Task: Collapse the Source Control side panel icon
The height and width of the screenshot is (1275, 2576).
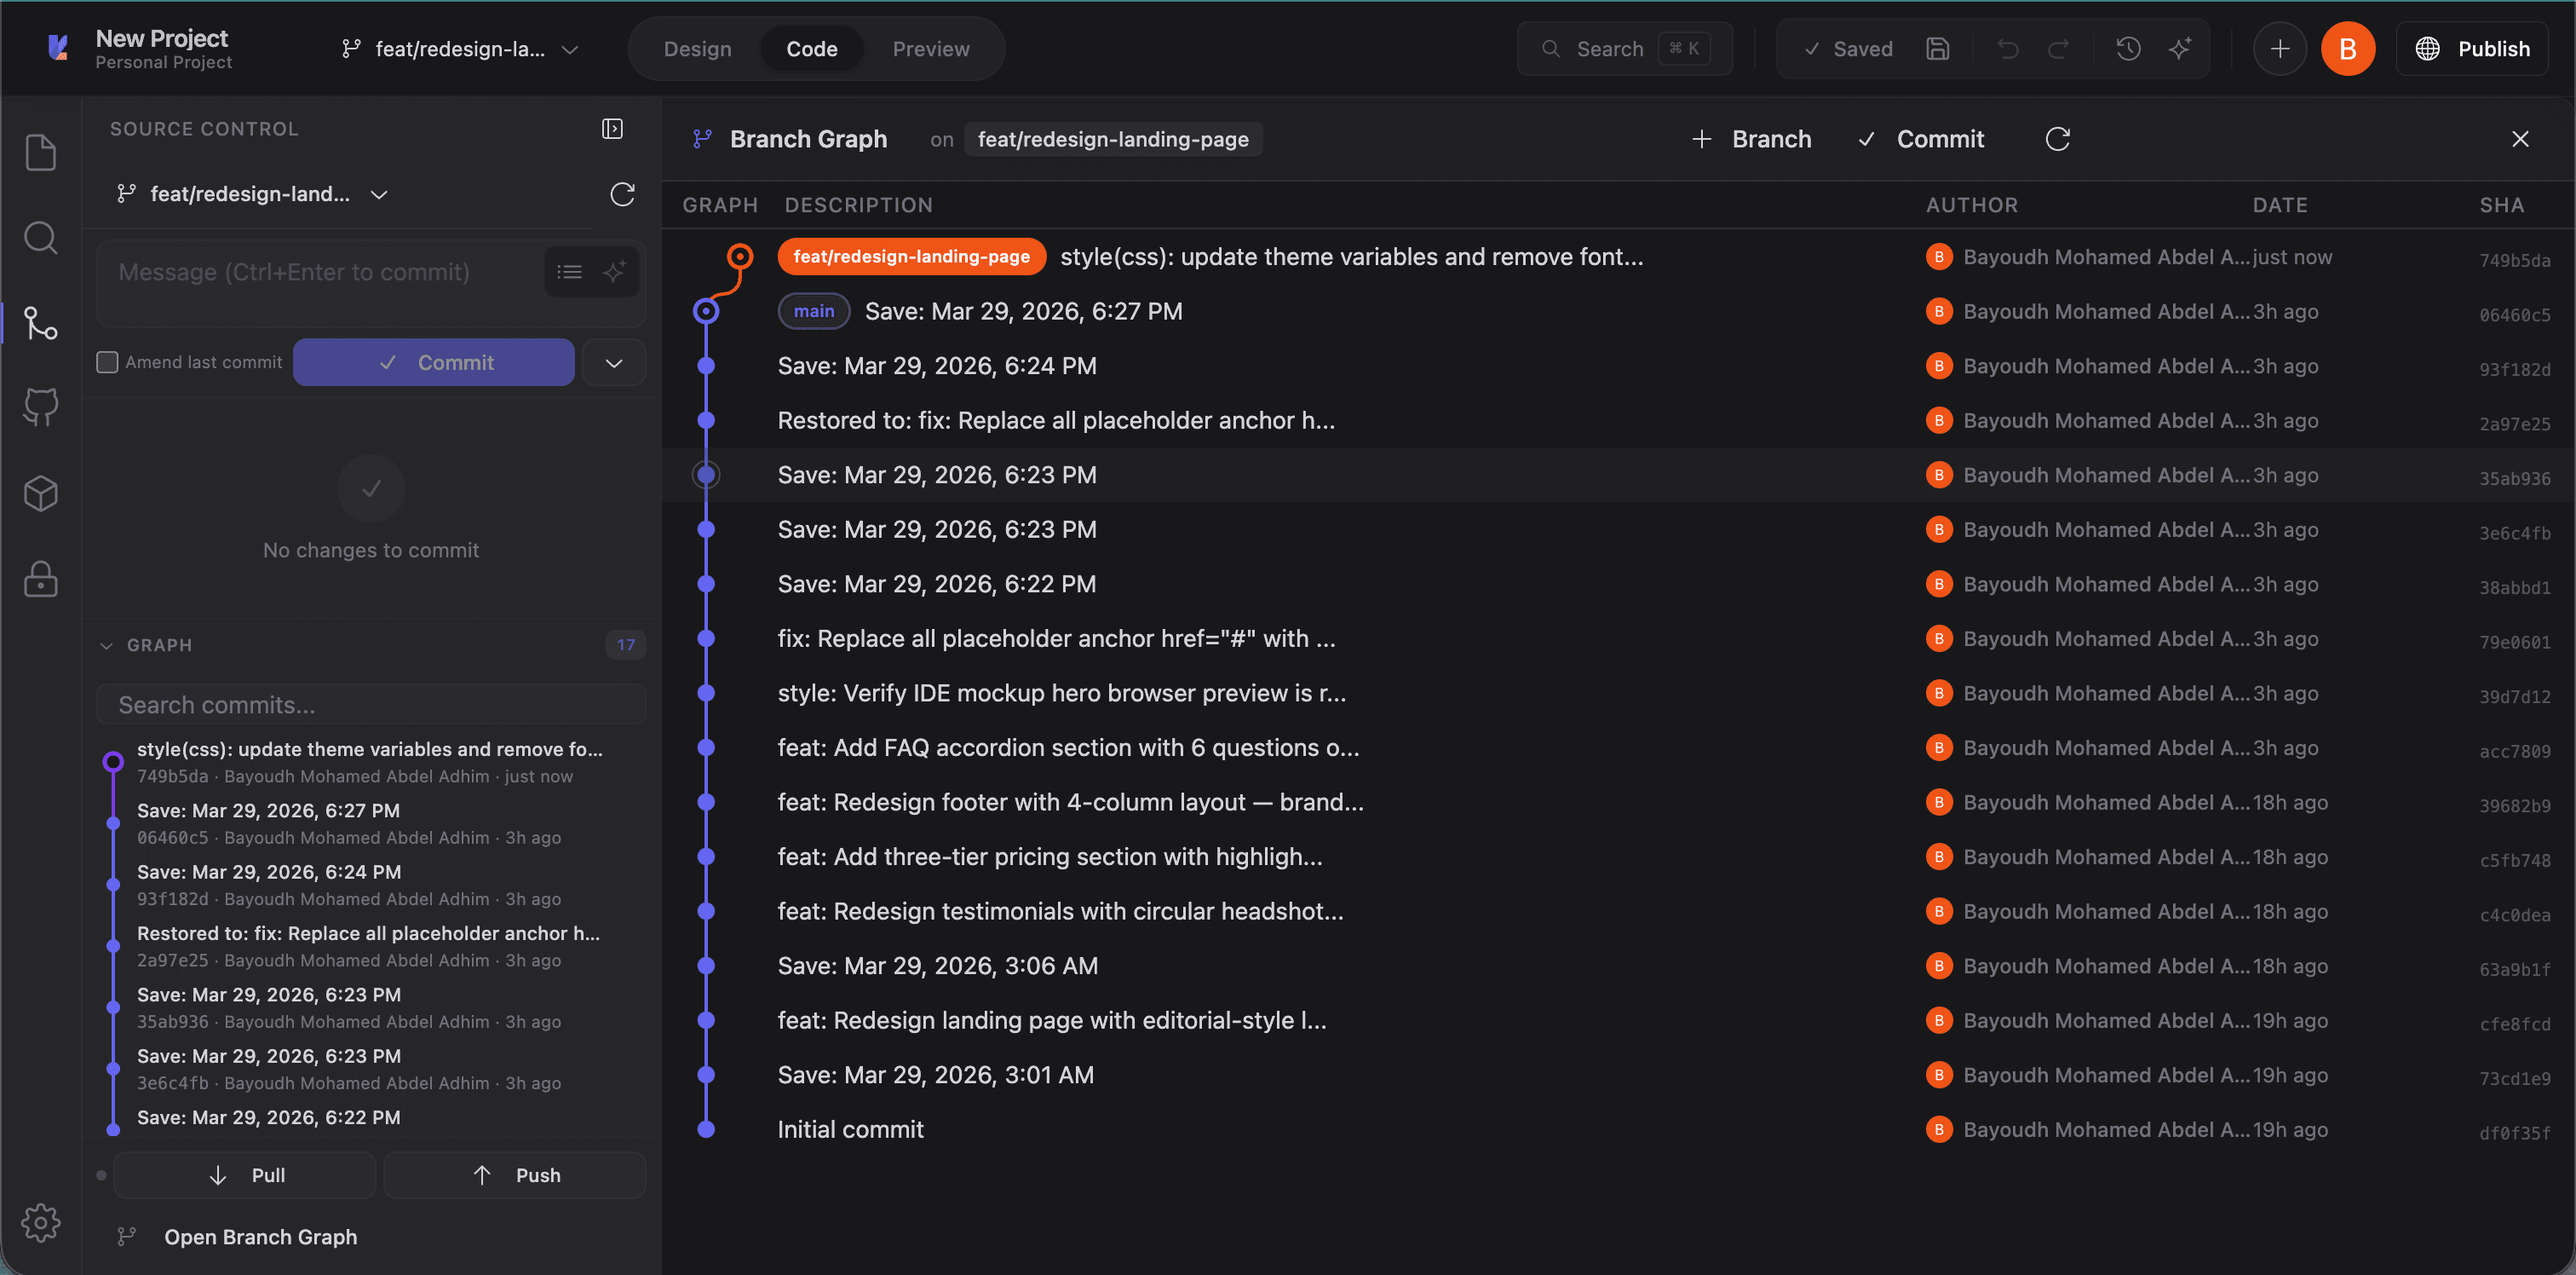Action: pyautogui.click(x=612, y=128)
